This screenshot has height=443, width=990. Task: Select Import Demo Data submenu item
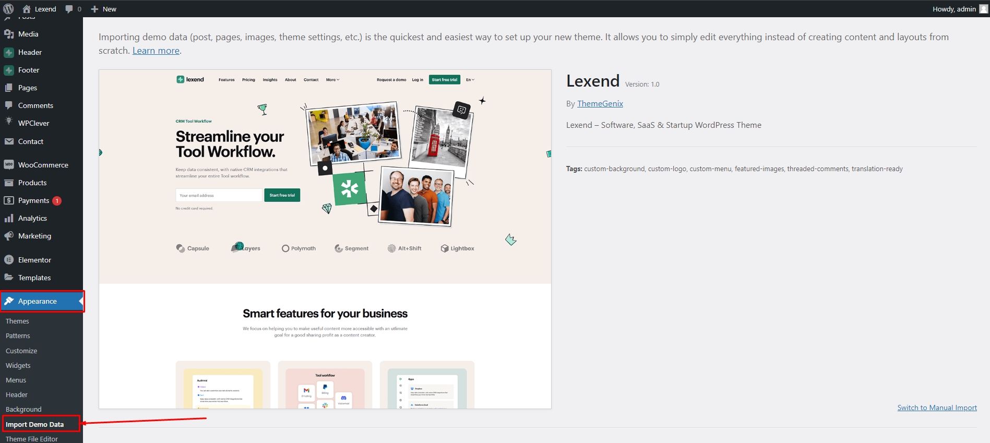pyautogui.click(x=34, y=424)
